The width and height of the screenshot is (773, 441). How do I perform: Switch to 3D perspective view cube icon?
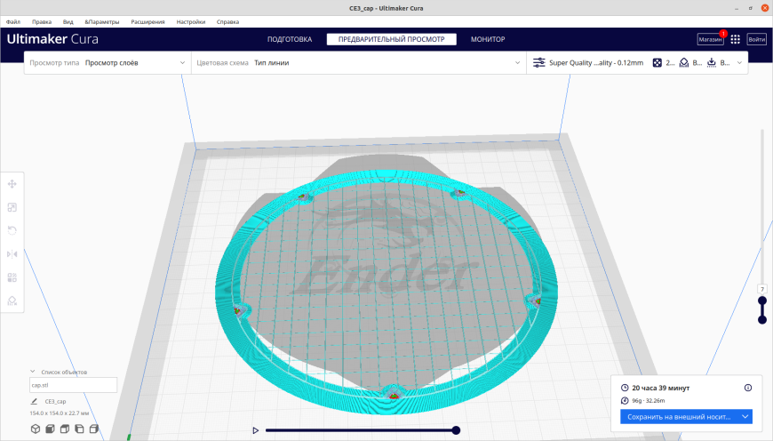[x=36, y=429]
